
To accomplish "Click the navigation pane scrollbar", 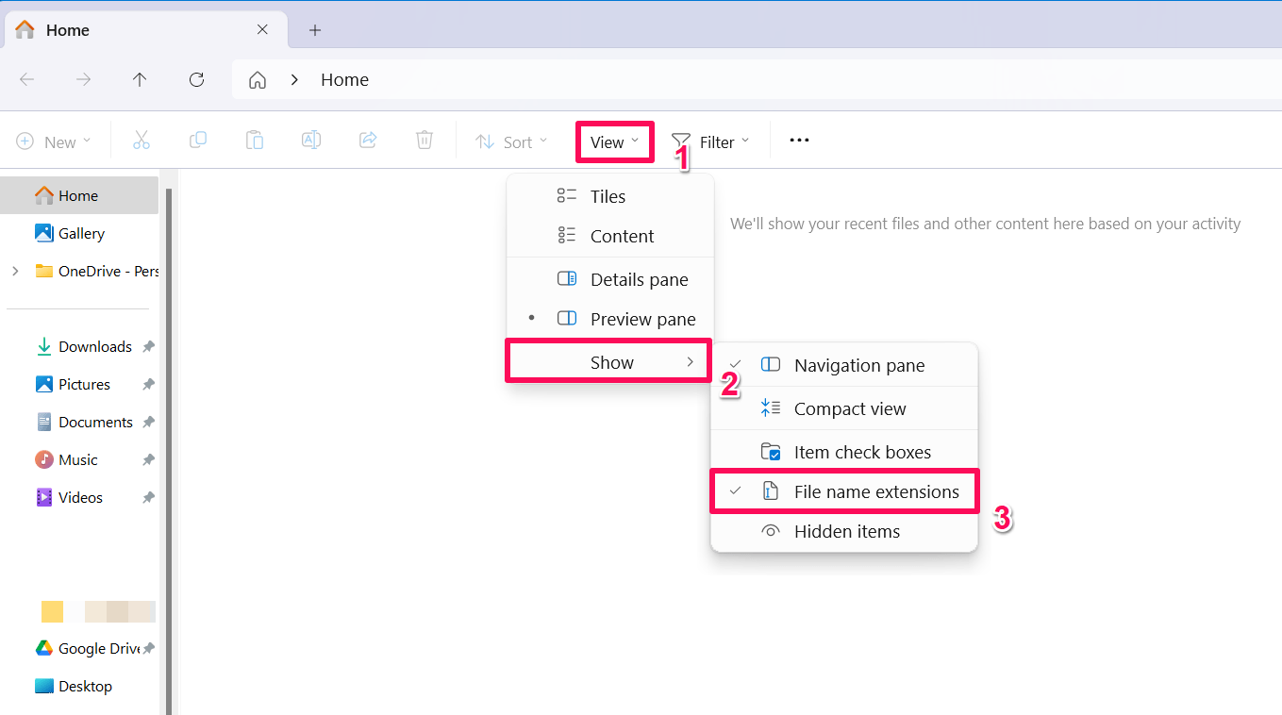I will (x=169, y=451).
